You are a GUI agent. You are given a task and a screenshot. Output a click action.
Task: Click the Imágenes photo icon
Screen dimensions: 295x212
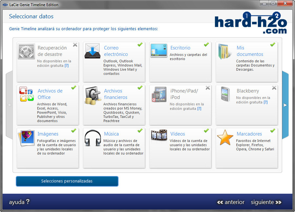(27, 138)
